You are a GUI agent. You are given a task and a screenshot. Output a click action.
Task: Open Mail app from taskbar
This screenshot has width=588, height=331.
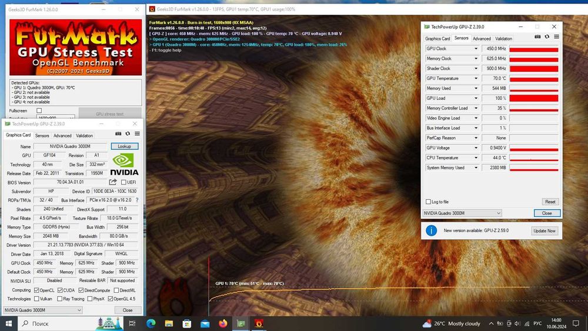coord(205,323)
